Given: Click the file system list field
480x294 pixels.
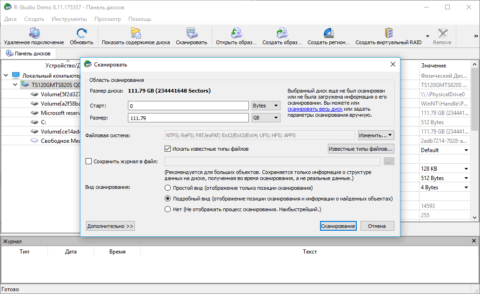Looking at the screenshot, I should [x=260, y=135].
